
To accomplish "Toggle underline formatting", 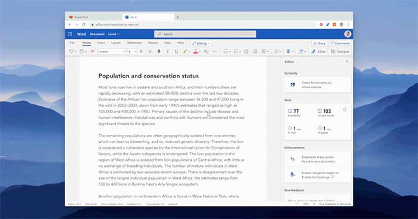I will [176, 51].
